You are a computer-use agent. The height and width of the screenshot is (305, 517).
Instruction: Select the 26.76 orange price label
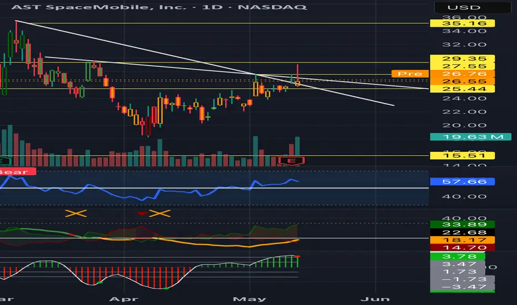(x=462, y=74)
